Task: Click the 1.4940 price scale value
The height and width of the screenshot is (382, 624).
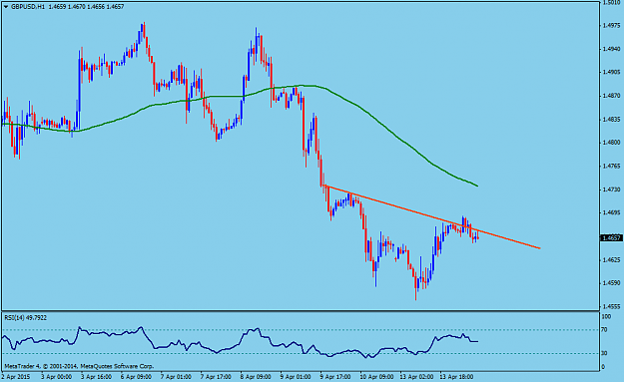Action: [611, 49]
